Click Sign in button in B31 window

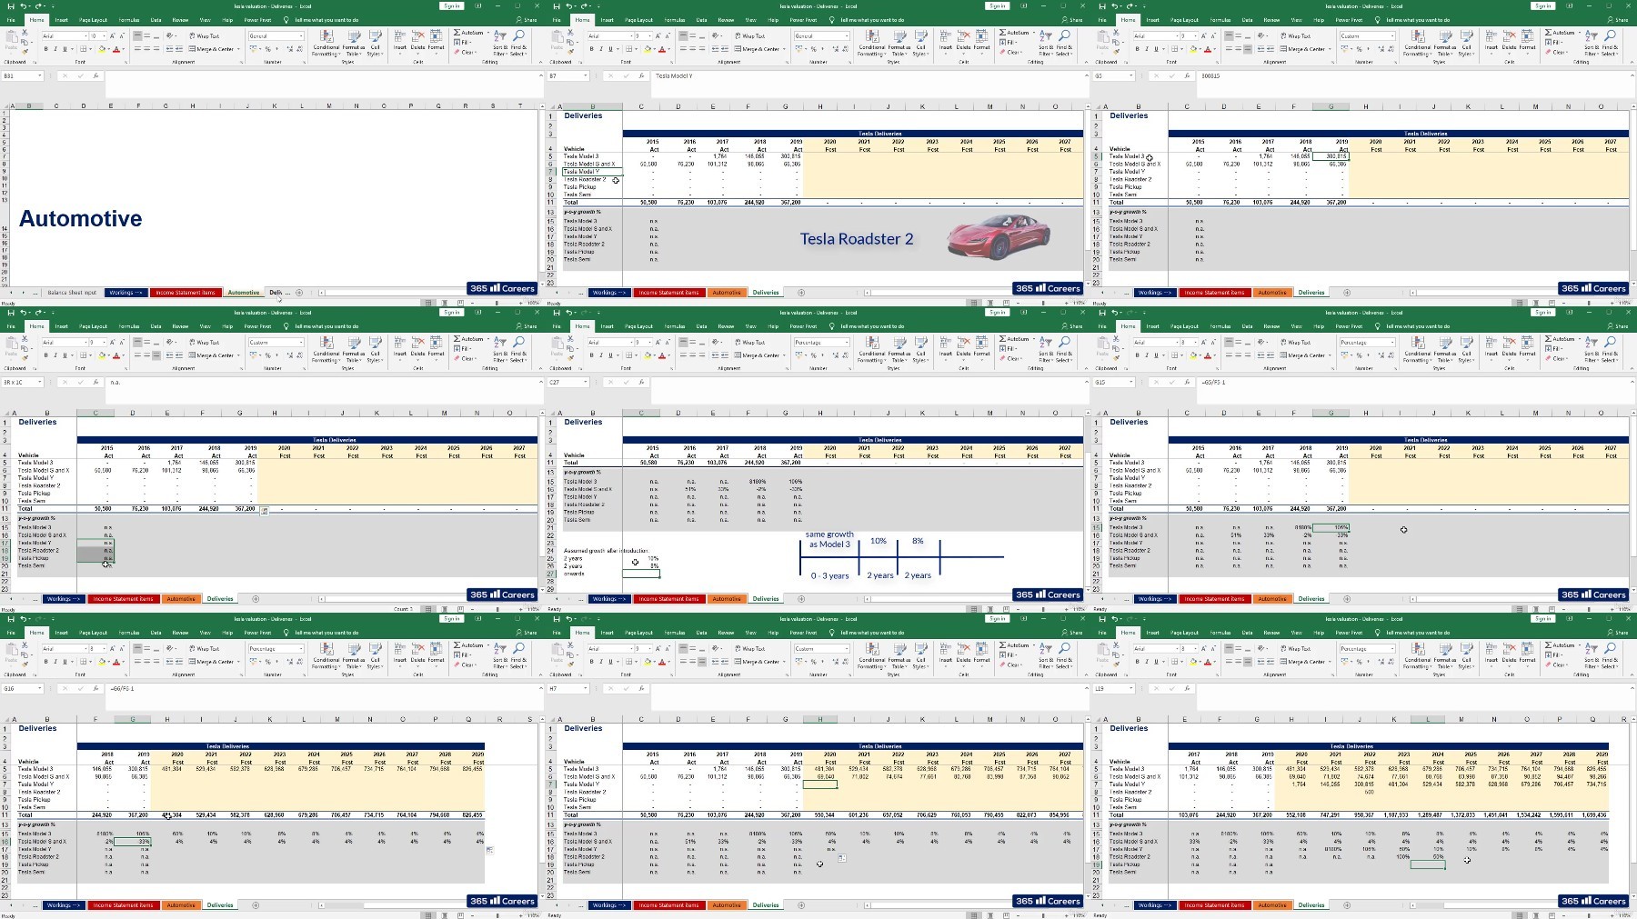click(451, 6)
